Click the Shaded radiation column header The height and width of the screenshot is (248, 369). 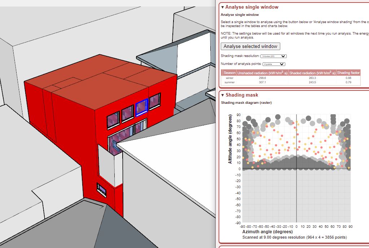tap(312, 73)
